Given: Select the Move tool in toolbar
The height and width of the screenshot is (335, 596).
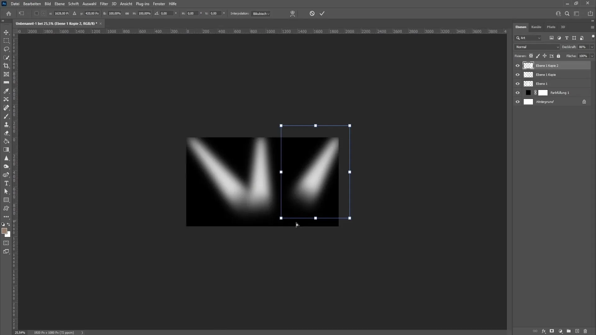Looking at the screenshot, I should point(6,32).
